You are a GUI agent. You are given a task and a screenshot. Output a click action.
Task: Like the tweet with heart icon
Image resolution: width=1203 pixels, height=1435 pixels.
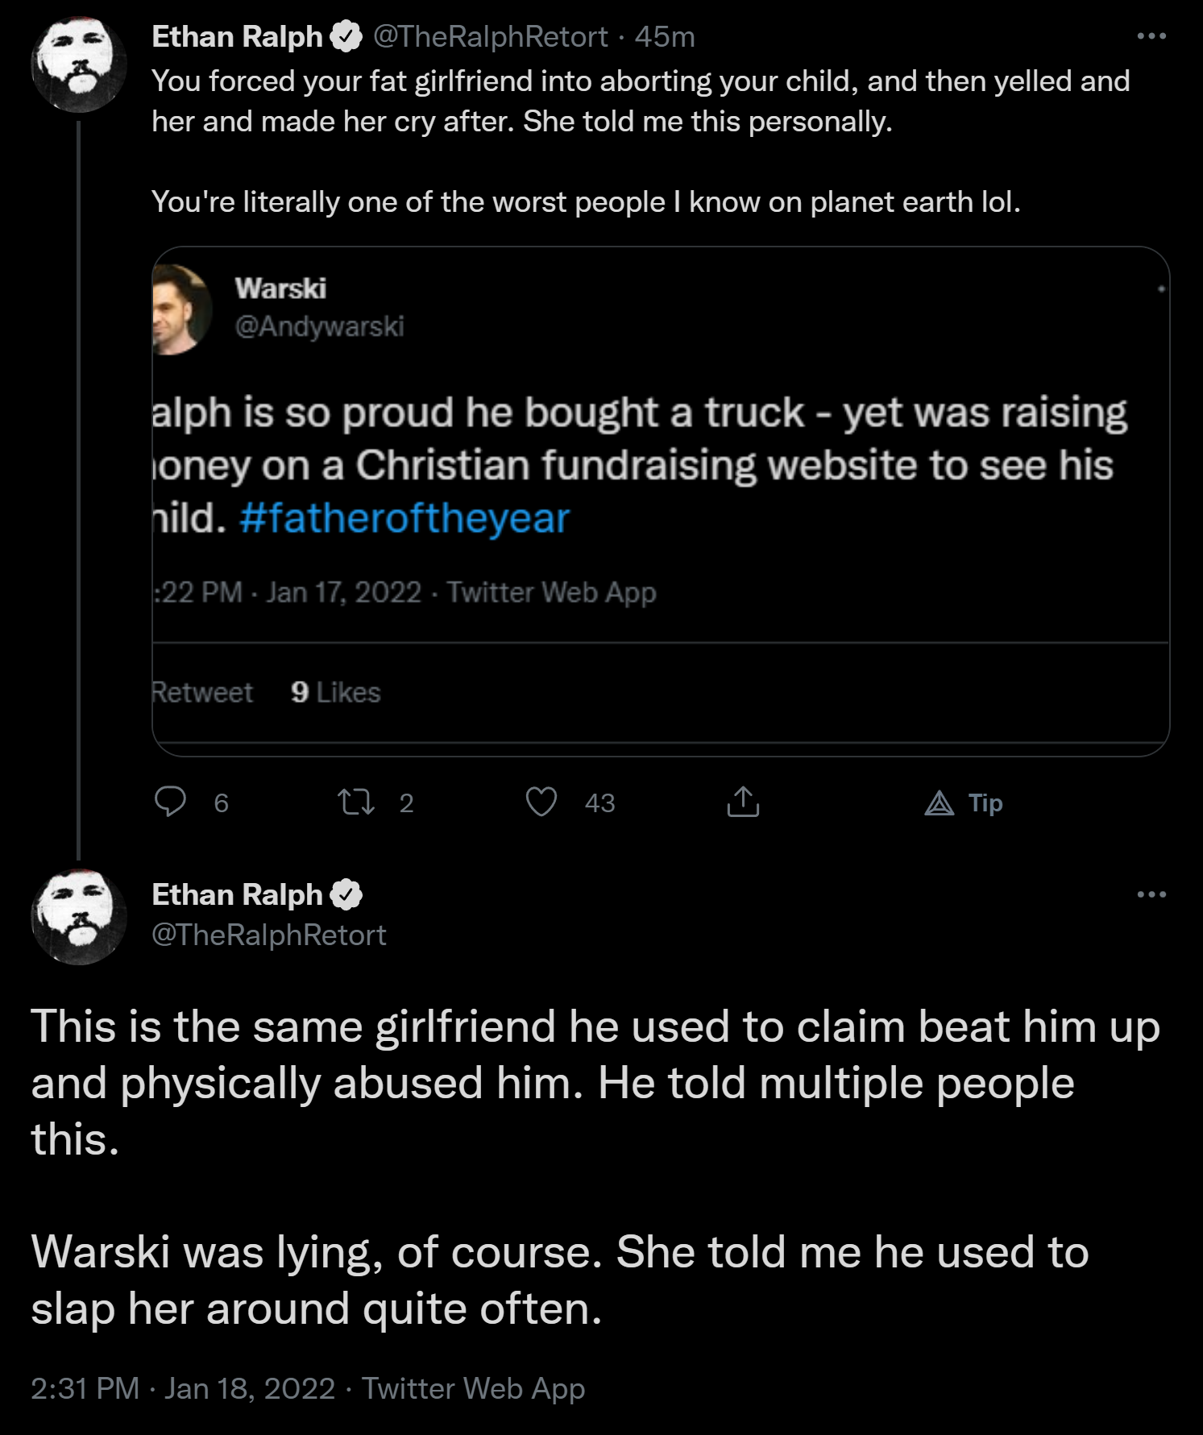(541, 802)
